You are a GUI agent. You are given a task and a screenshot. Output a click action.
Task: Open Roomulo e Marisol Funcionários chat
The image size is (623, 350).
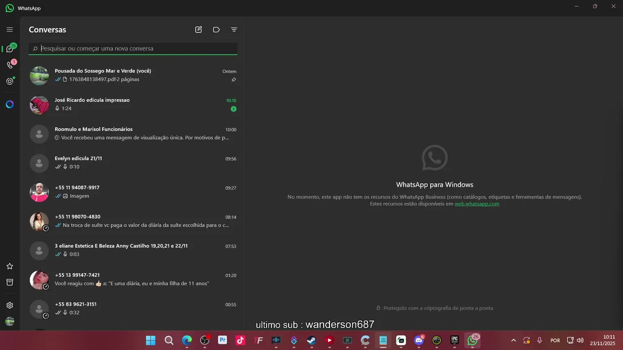133,134
